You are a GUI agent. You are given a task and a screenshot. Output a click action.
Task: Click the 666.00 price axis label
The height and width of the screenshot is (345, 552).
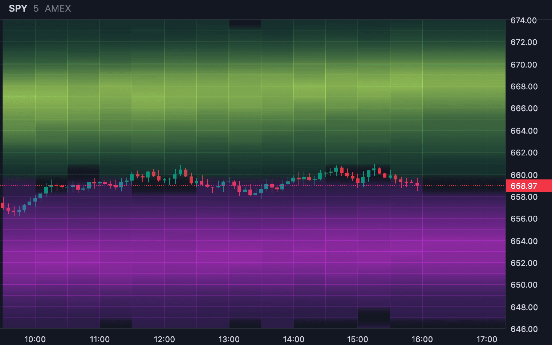[524, 108]
